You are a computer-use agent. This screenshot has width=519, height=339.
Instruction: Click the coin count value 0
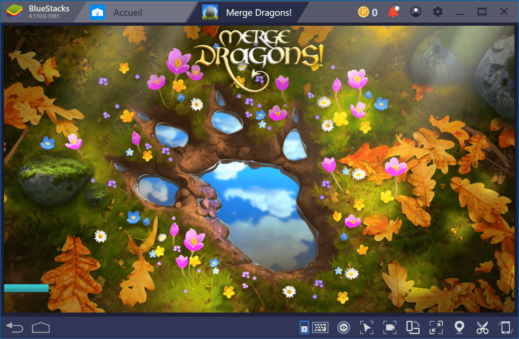(x=375, y=12)
